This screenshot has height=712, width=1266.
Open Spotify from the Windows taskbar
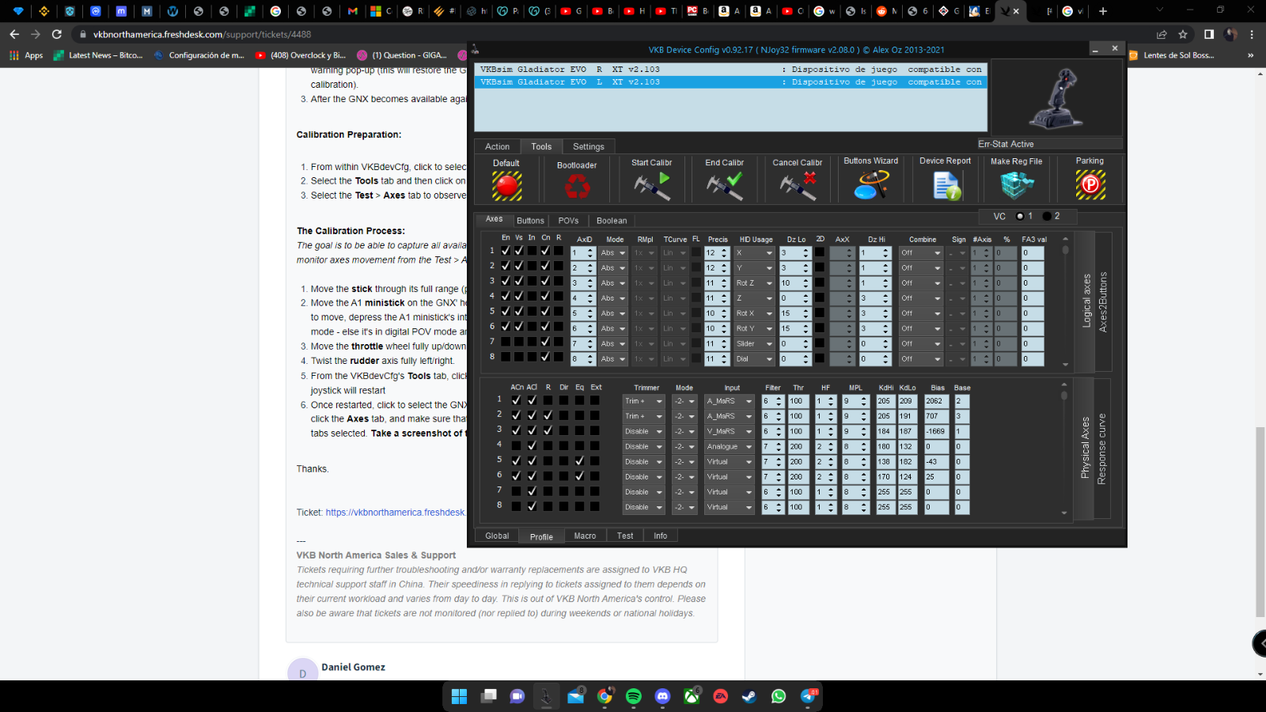[x=634, y=696]
